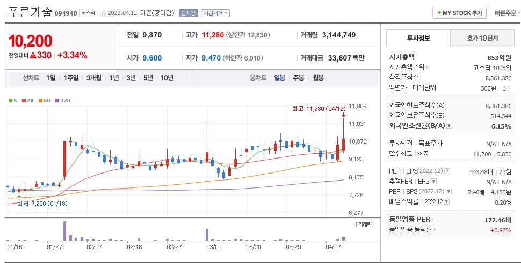
Task: Click the 최저 7,290 (01/18) chart marker
Action: (42, 204)
